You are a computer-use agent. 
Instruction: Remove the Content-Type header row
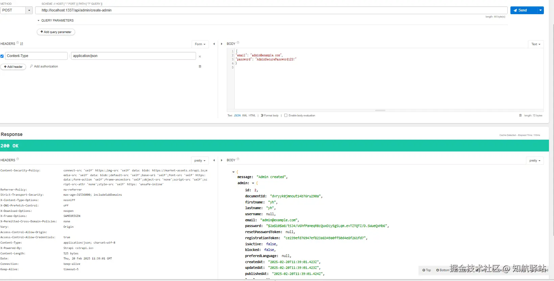(x=200, y=57)
